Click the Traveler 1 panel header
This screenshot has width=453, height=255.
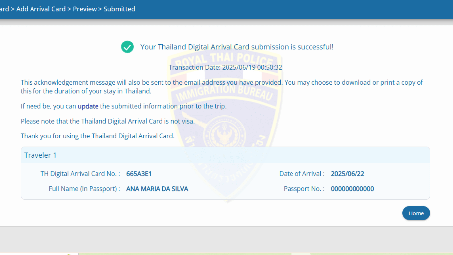(40, 155)
